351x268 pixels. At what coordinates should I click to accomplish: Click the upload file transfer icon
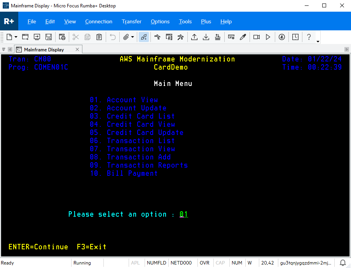194,37
